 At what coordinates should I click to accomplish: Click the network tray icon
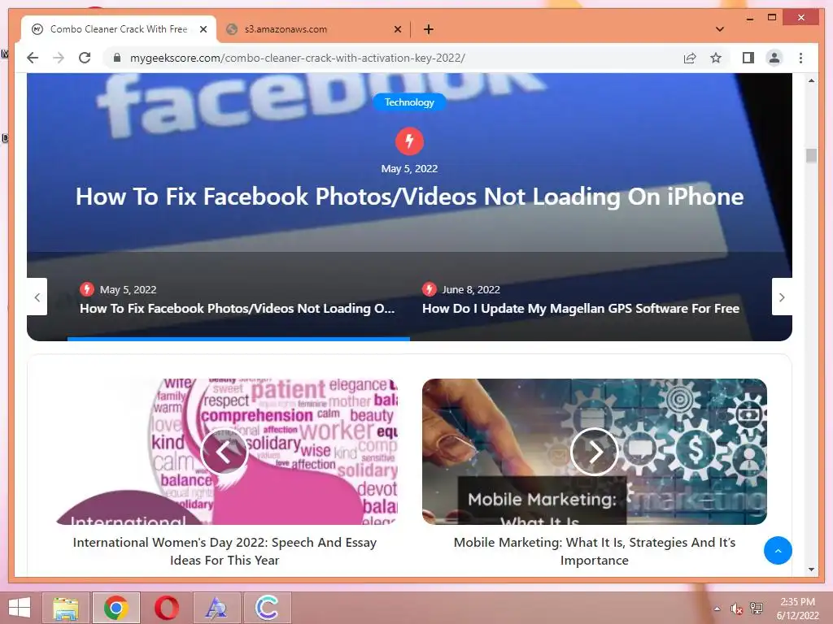click(756, 609)
